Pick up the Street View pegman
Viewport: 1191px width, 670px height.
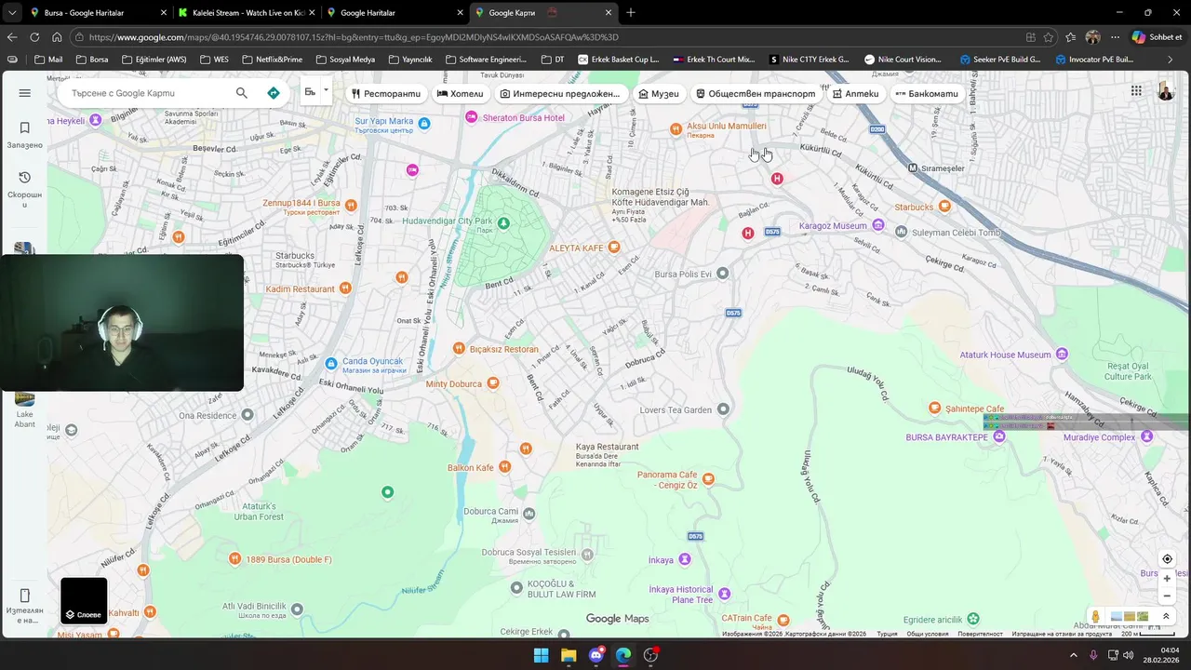tap(1096, 616)
